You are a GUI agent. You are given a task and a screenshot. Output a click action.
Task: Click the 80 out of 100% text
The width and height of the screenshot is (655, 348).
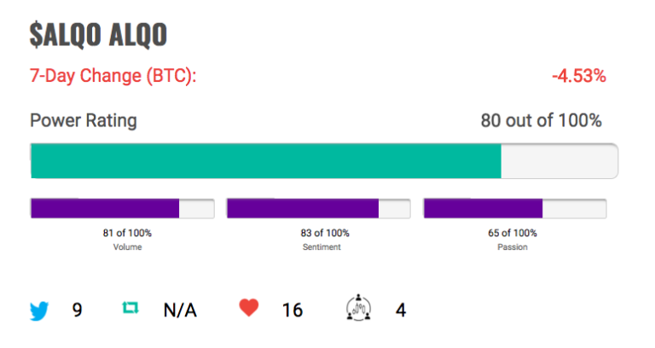pyautogui.click(x=542, y=120)
